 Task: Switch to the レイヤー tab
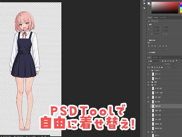(x=149, y=57)
